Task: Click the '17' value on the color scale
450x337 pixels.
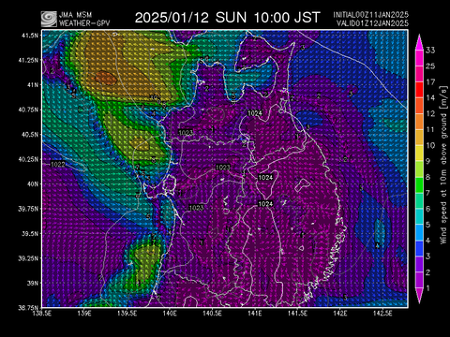Action: (430, 82)
